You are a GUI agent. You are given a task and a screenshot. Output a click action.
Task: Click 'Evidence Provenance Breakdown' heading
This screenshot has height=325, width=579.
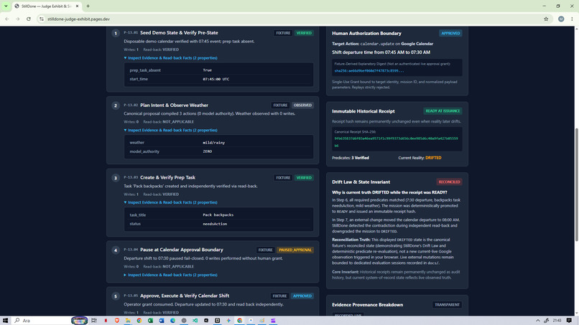(x=367, y=305)
